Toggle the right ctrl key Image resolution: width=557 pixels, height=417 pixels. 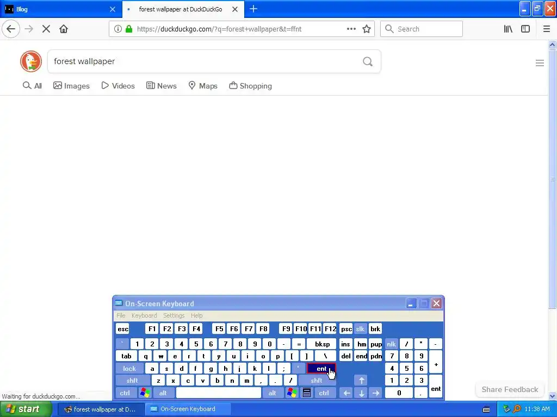(324, 393)
